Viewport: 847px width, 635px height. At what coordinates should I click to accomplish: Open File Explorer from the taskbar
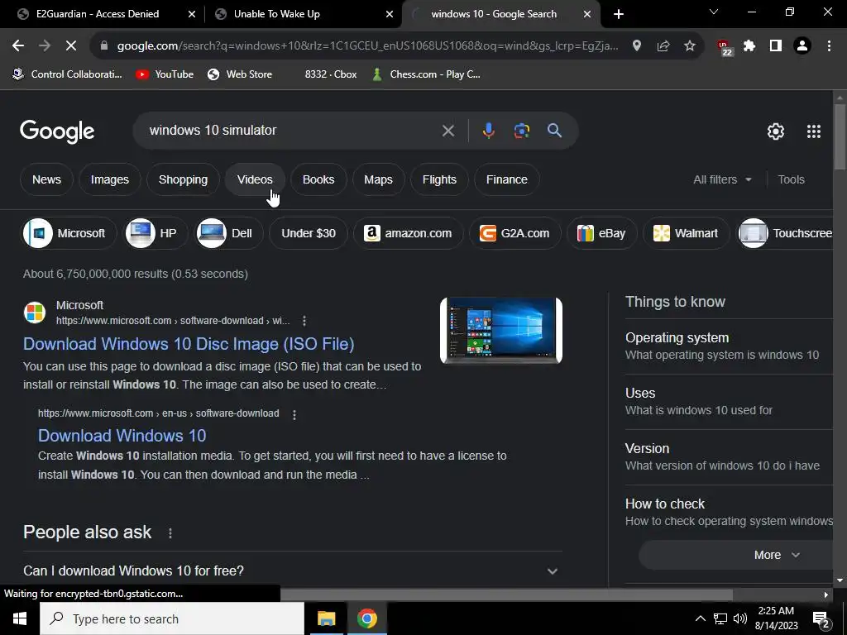click(x=326, y=618)
